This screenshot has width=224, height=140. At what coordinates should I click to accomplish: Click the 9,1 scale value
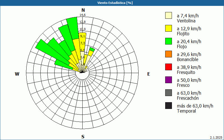[83, 36]
